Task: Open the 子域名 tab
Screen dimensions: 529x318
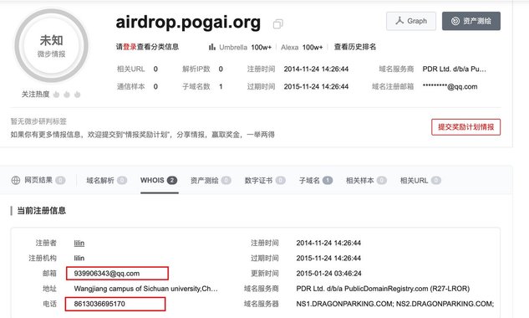Action: pyautogui.click(x=315, y=180)
